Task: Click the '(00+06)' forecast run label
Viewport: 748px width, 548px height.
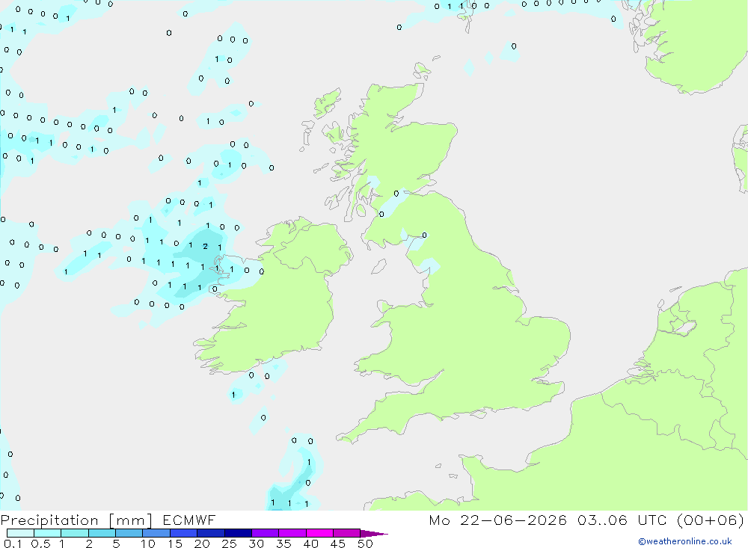Action: pos(711,520)
